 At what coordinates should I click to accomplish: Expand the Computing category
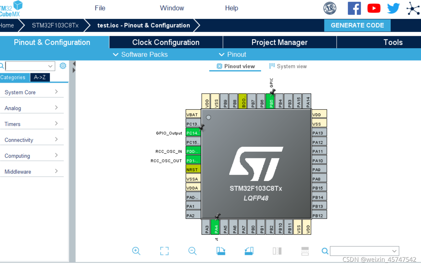point(32,156)
